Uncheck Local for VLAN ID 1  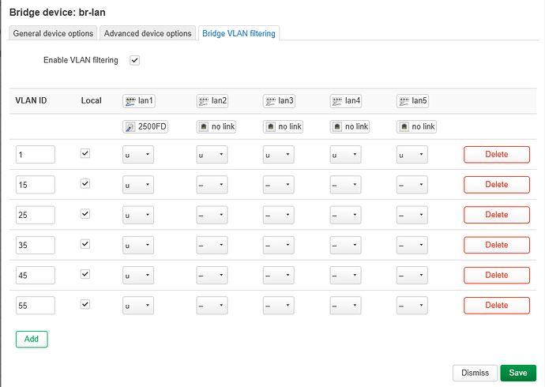pos(85,154)
